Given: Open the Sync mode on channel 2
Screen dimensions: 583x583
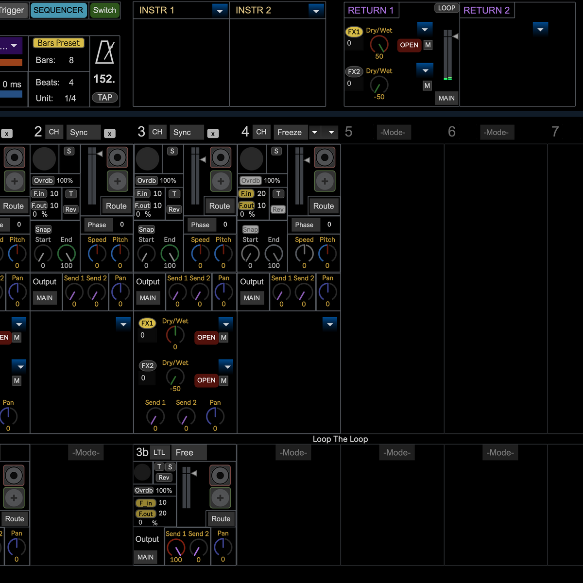Looking at the screenshot, I should (83, 132).
